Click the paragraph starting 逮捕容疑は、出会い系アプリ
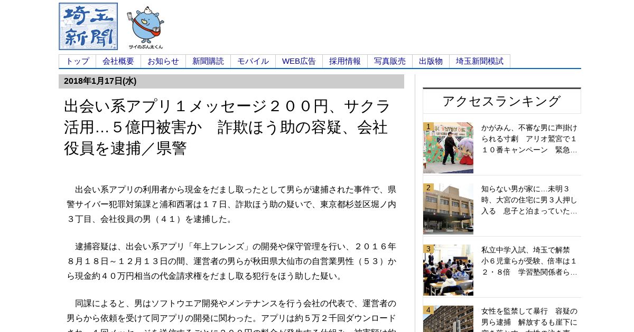The width and height of the screenshot is (634, 332). [x=231, y=261]
